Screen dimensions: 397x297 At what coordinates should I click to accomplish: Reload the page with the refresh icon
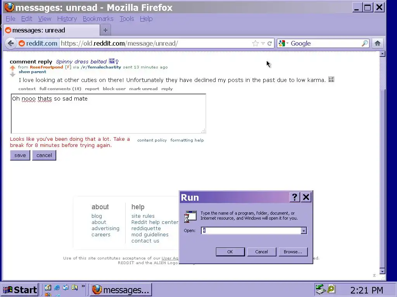pyautogui.click(x=270, y=43)
